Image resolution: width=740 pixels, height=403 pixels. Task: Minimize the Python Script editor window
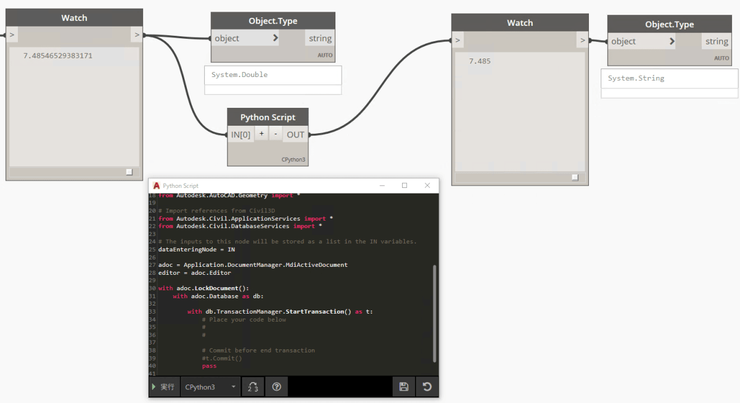click(382, 185)
